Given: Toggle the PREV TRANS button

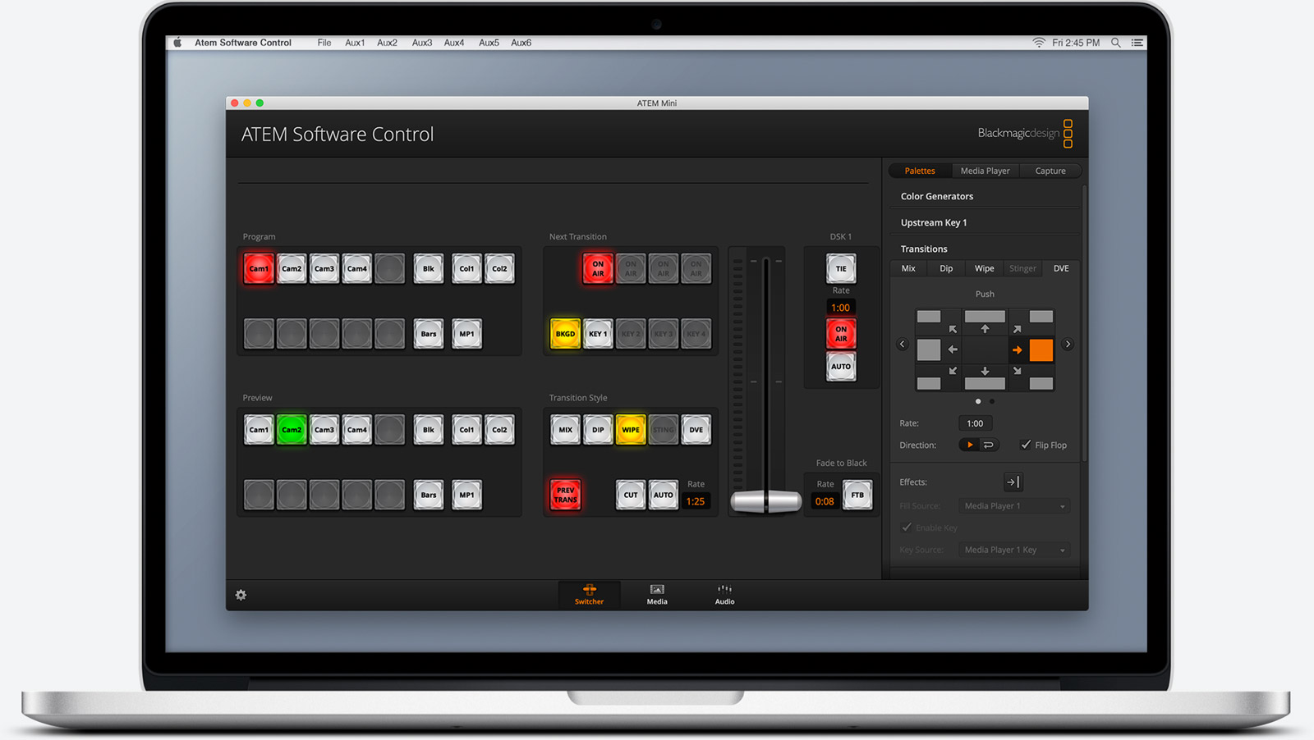Looking at the screenshot, I should click(565, 495).
